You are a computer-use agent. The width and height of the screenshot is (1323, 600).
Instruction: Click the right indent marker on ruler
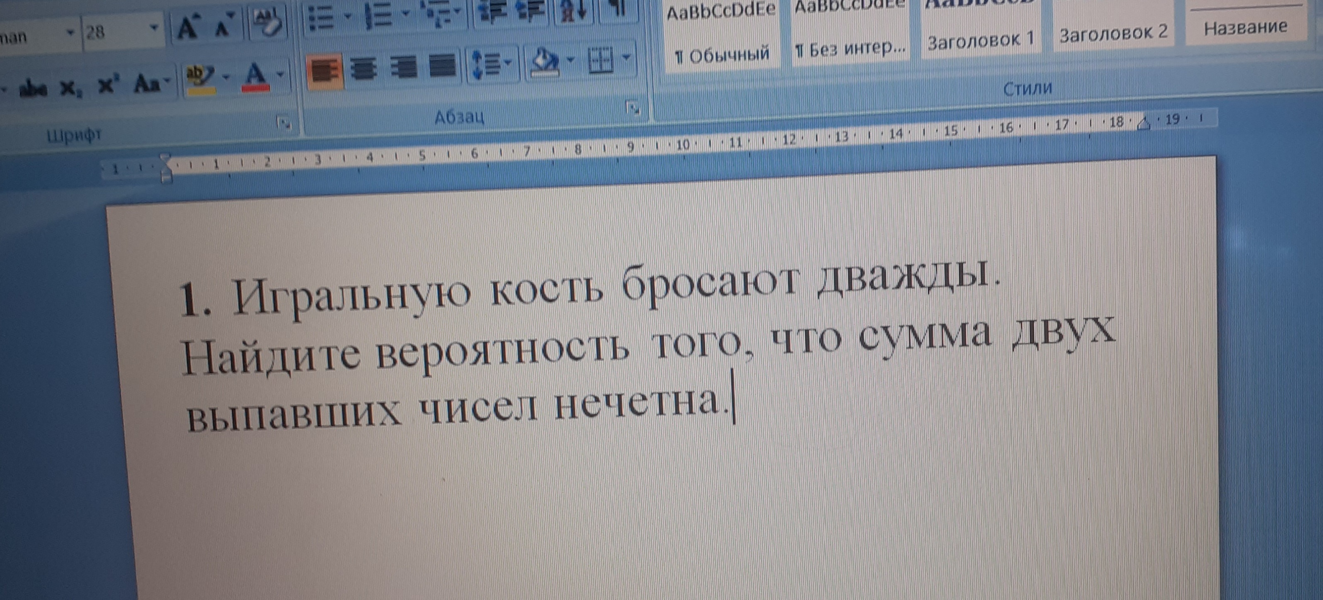click(x=1144, y=124)
